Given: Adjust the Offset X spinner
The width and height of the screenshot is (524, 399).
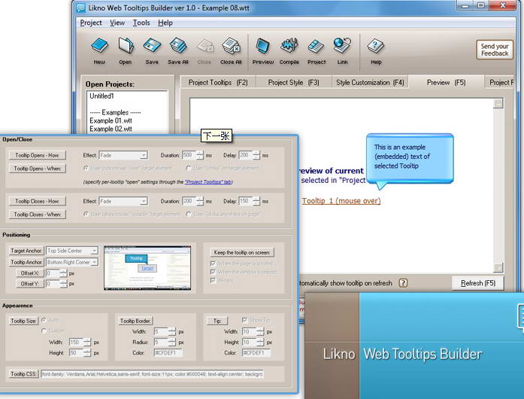Looking at the screenshot, I should coord(63,273).
